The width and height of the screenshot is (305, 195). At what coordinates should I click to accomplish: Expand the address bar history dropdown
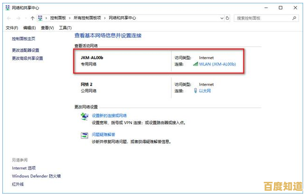pyautogui.click(x=222, y=18)
